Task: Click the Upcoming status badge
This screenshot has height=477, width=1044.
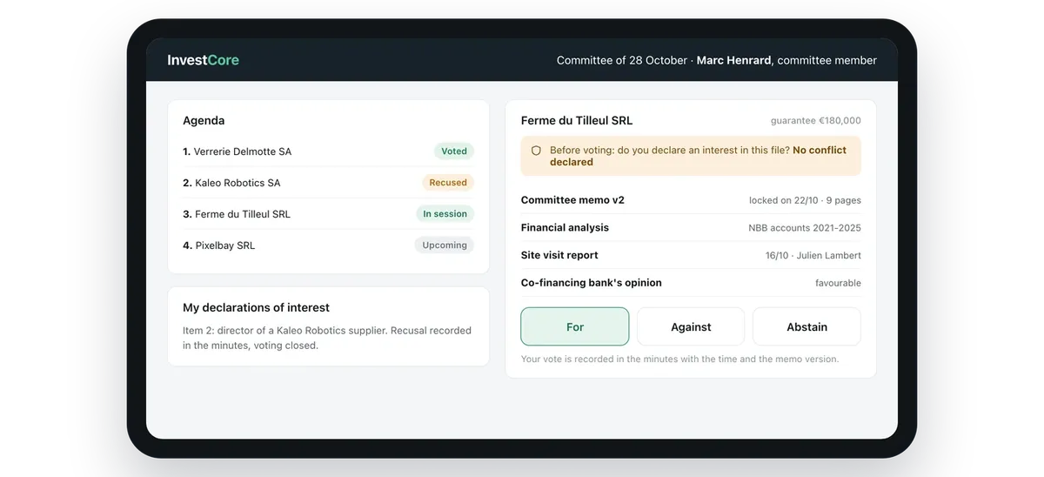Action: tap(445, 245)
